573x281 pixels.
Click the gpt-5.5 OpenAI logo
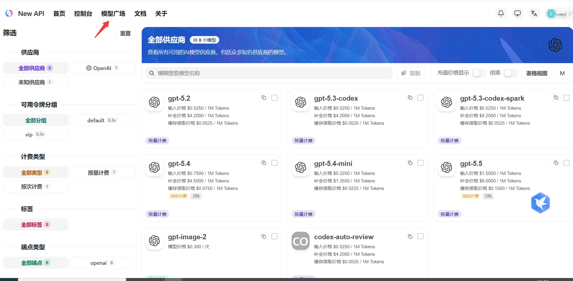click(447, 167)
